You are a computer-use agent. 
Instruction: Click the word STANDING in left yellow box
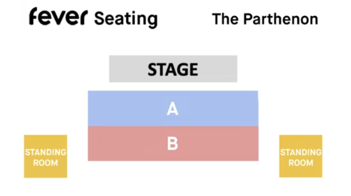45,152
